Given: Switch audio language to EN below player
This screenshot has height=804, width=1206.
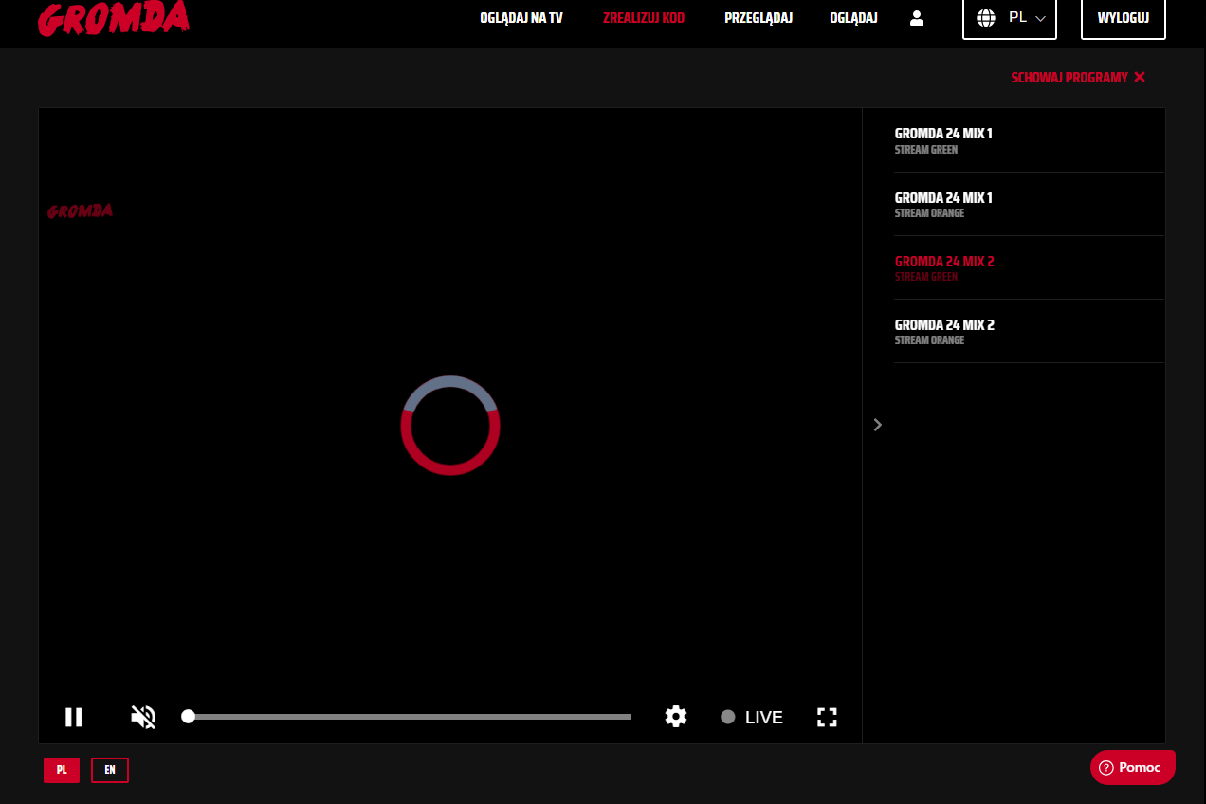Looking at the screenshot, I should pyautogui.click(x=110, y=770).
